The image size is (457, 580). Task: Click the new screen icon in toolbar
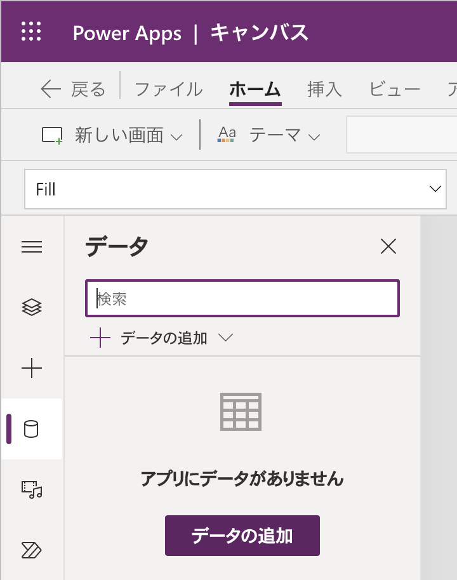52,135
